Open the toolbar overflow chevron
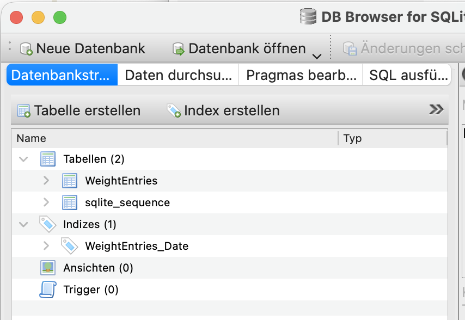This screenshot has width=465, height=320. point(436,109)
